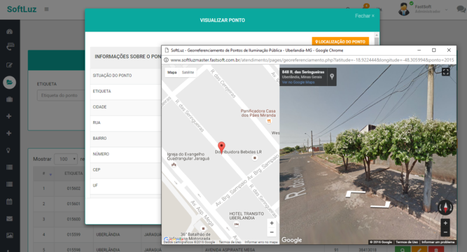Zoom in on the map with plus
The height and width of the screenshot is (252, 467).
tap(272, 223)
